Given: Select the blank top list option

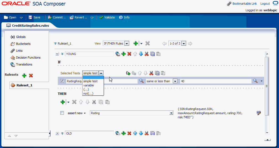Looking at the screenshot, I should pos(93,77).
